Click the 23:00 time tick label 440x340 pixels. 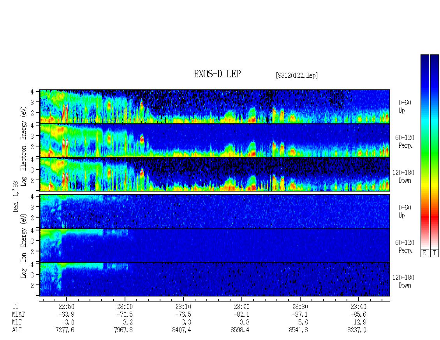coord(125,307)
